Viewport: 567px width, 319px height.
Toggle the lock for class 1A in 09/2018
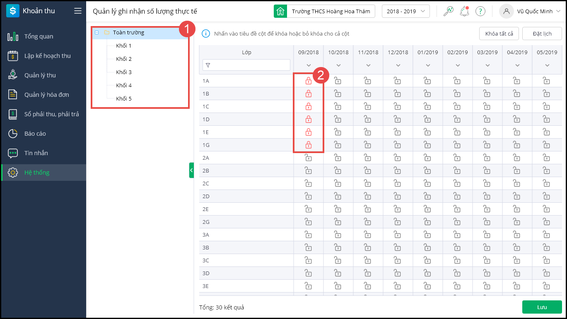coord(308,81)
